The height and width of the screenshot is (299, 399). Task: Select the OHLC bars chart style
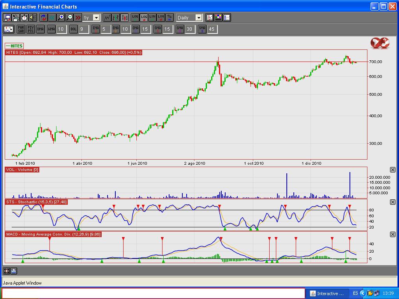(x=115, y=18)
